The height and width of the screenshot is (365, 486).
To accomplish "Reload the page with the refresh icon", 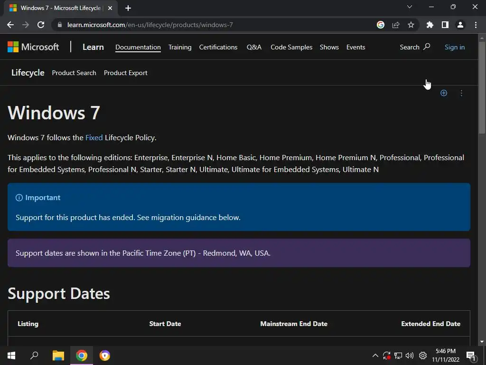I will (x=41, y=25).
